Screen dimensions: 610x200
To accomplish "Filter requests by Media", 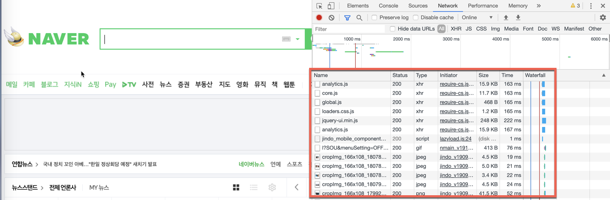I will click(511, 29).
